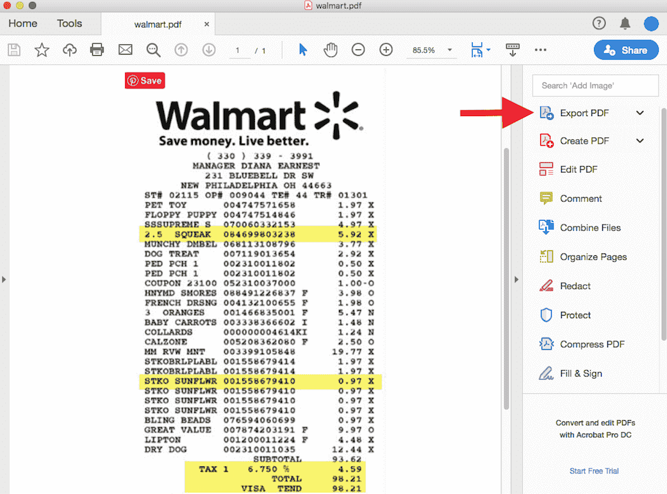Screen dimensions: 667x494
Task: Show more tools ellipsis
Action: pos(540,50)
